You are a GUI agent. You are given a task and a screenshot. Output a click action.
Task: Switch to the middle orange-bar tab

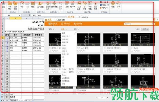coord(65,23)
